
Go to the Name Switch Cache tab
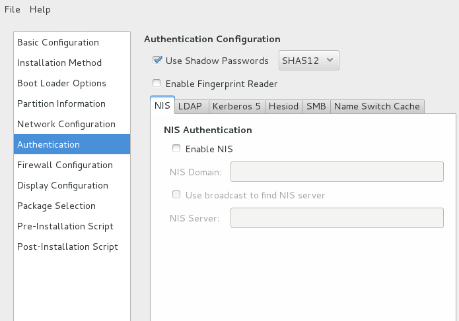[376, 106]
